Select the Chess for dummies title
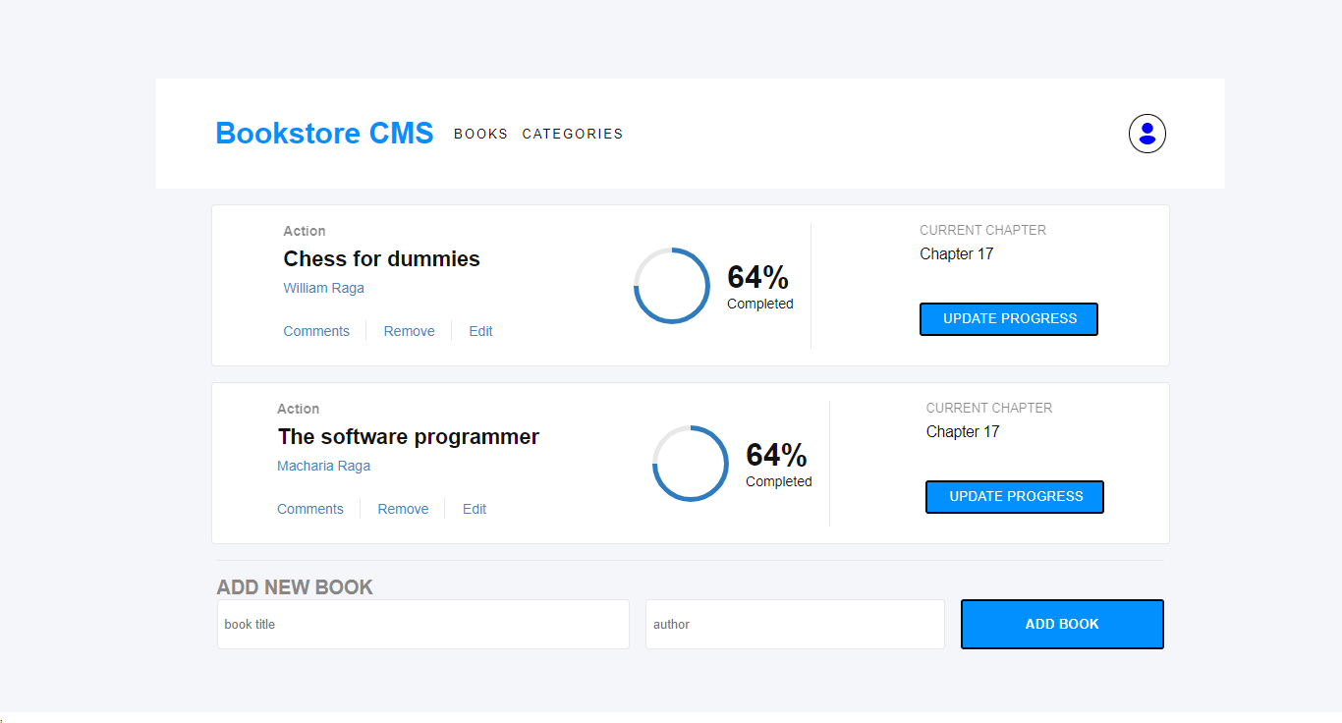This screenshot has width=1342, height=723. pyautogui.click(x=381, y=258)
